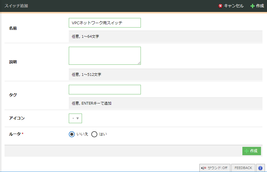267x172 pixels.
Task: Open the FEEDBACK button
Action: 243,168
